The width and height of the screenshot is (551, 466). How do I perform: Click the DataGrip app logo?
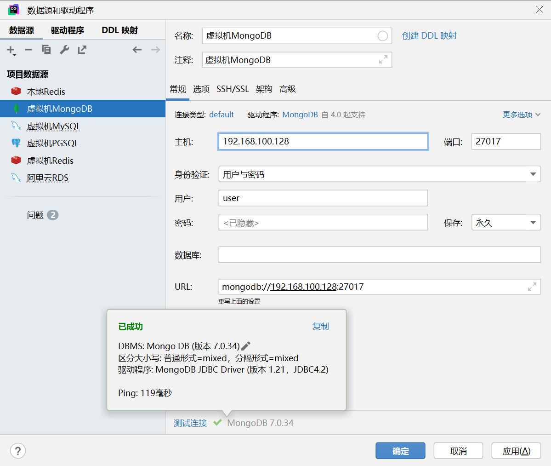click(x=14, y=10)
